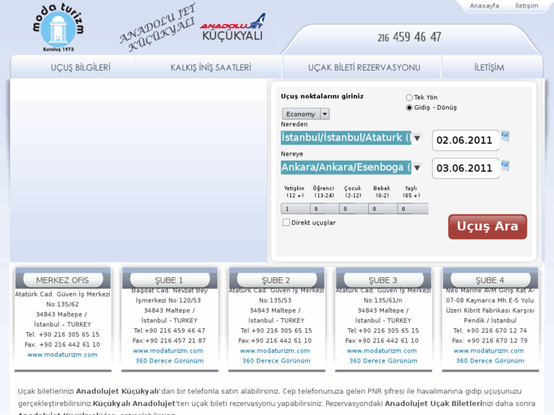Screen dimensions: 554x415
Task: Enable the Direkt uçuşlar checkbox
Action: [287, 222]
